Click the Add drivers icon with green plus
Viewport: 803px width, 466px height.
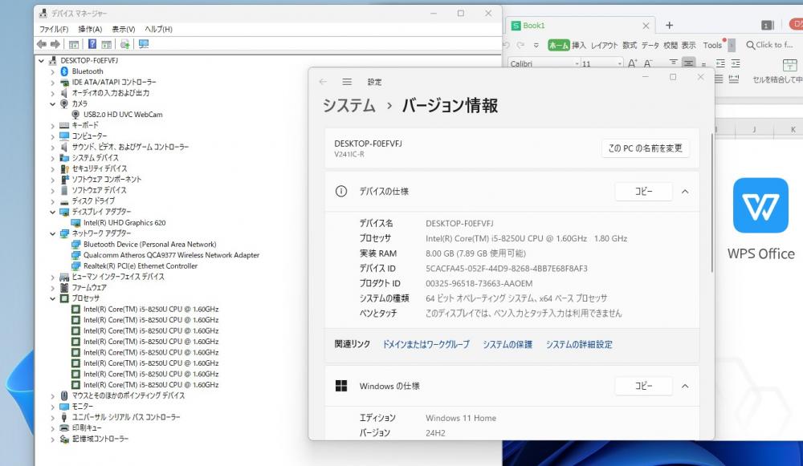[x=125, y=44]
